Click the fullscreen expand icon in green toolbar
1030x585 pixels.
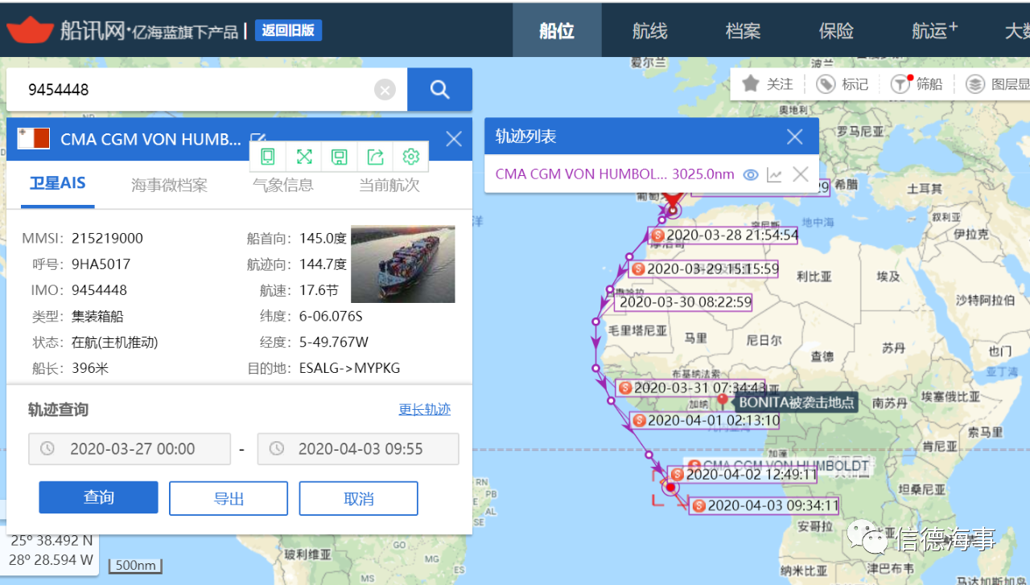304,157
